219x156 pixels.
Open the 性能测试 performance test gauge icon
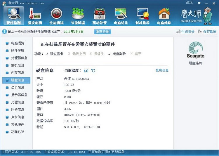[x=56, y=16]
